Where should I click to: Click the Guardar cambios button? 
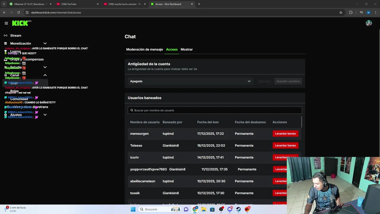point(288,81)
